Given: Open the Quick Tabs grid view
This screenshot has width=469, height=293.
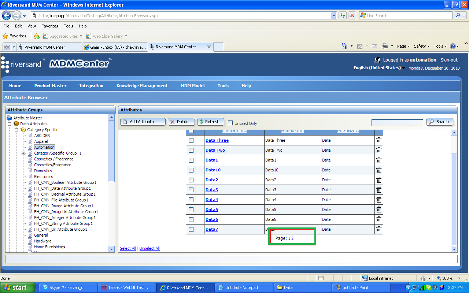Looking at the screenshot, I should [7, 47].
